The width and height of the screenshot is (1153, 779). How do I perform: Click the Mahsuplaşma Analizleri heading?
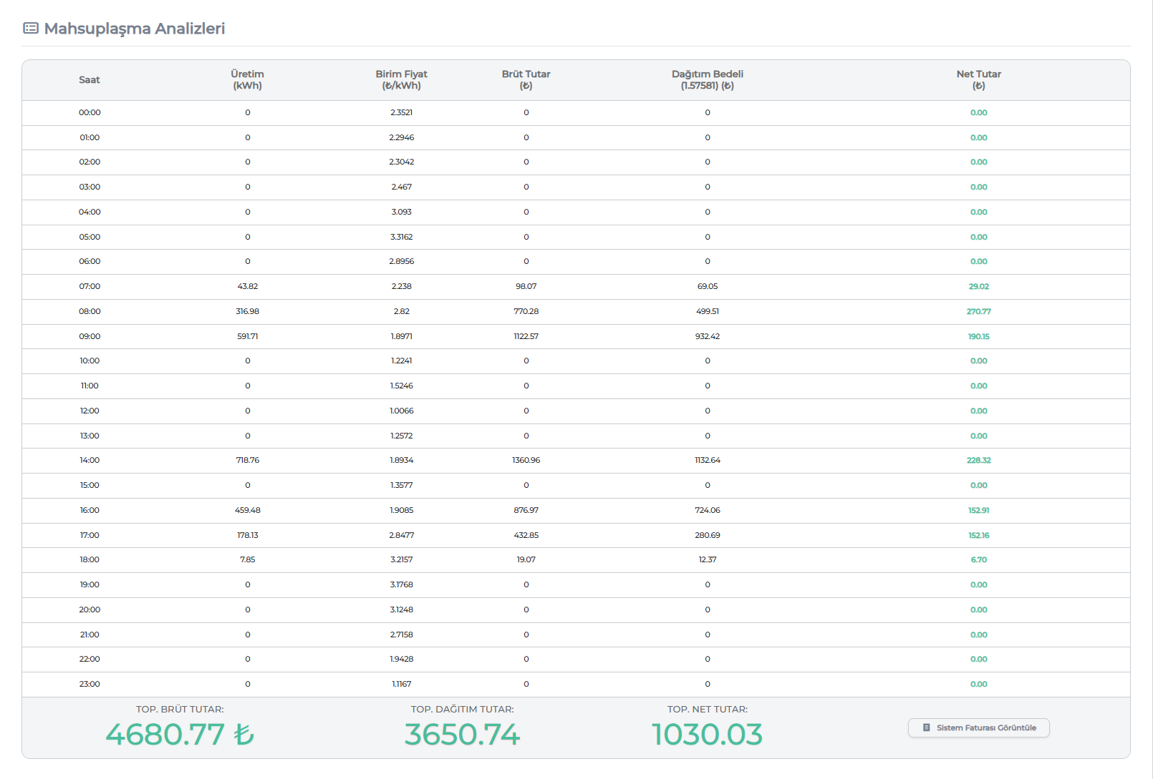134,29
